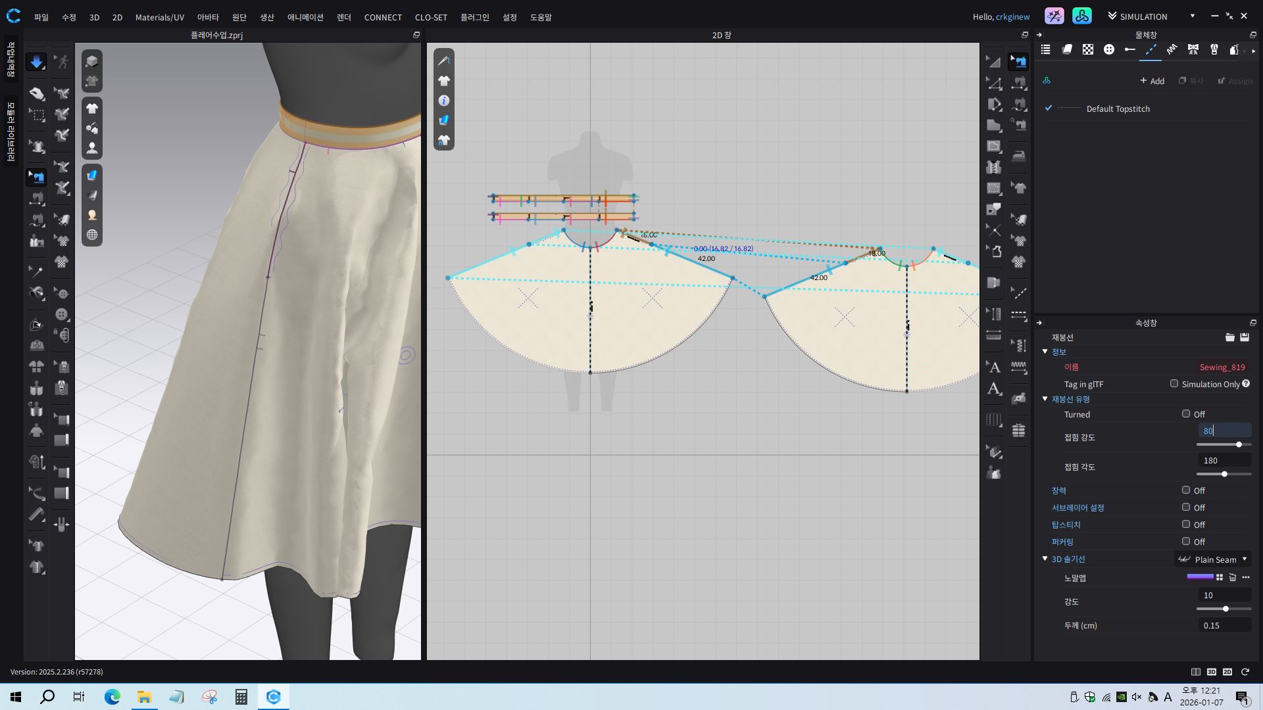Image resolution: width=1263 pixels, height=710 pixels.
Task: Click the refresh icon in the bottom status bar
Action: [x=1245, y=672]
